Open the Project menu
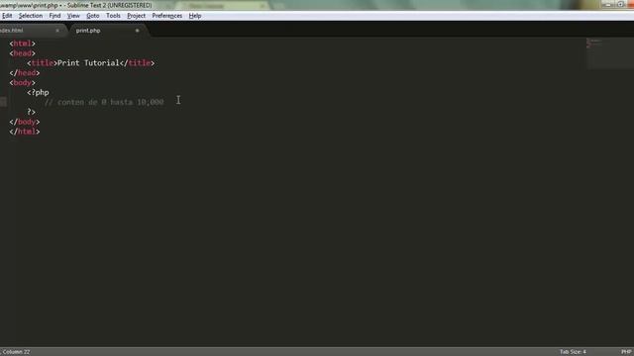 [137, 16]
